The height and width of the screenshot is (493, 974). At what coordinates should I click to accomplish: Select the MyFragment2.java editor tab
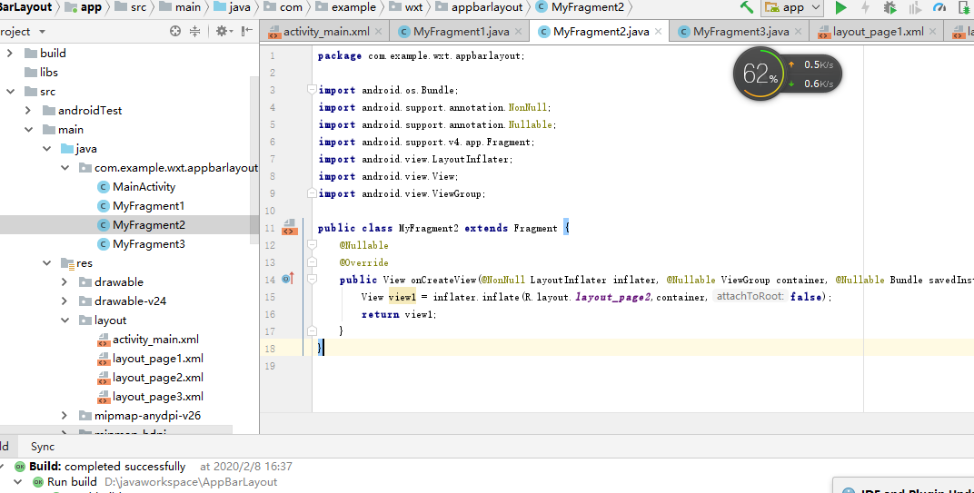click(x=601, y=32)
